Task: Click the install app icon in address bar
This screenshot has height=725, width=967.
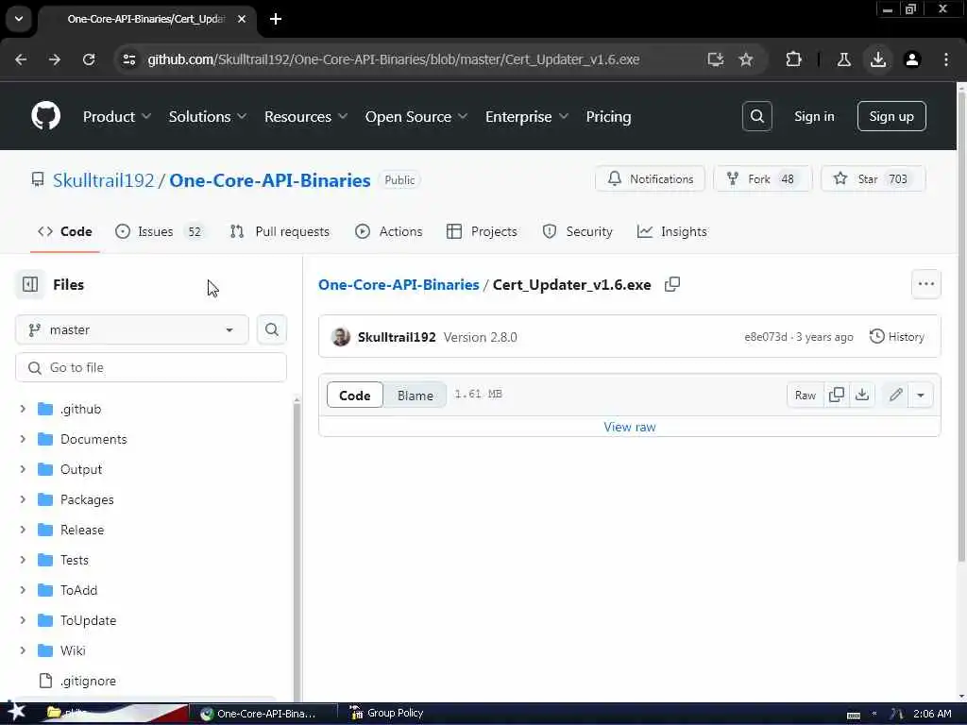Action: pyautogui.click(x=716, y=59)
